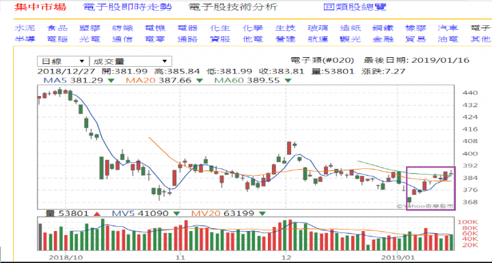Viewport: 492px width, 263px height.
Task: Select the 航運 sector link
Action: pyautogui.click(x=318, y=39)
